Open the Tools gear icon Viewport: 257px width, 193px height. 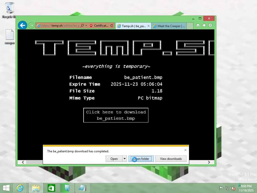click(x=210, y=25)
